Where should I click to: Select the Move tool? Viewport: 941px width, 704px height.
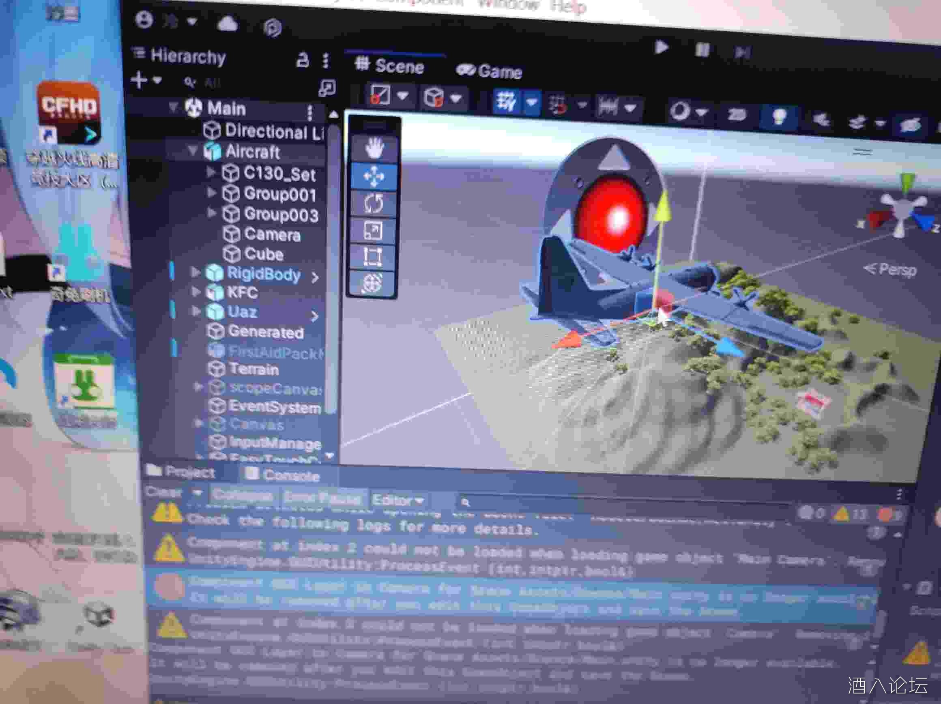pyautogui.click(x=374, y=176)
